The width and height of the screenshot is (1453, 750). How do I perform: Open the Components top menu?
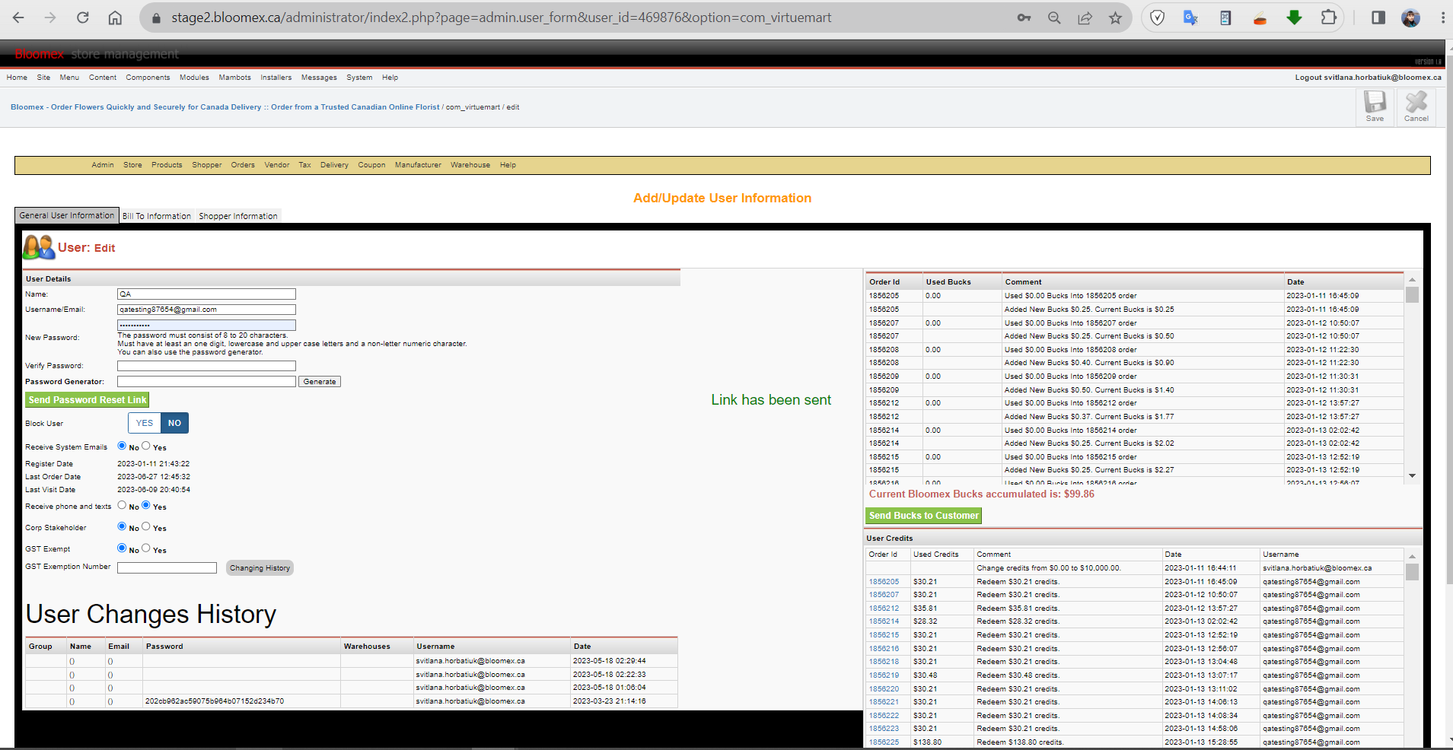[148, 78]
